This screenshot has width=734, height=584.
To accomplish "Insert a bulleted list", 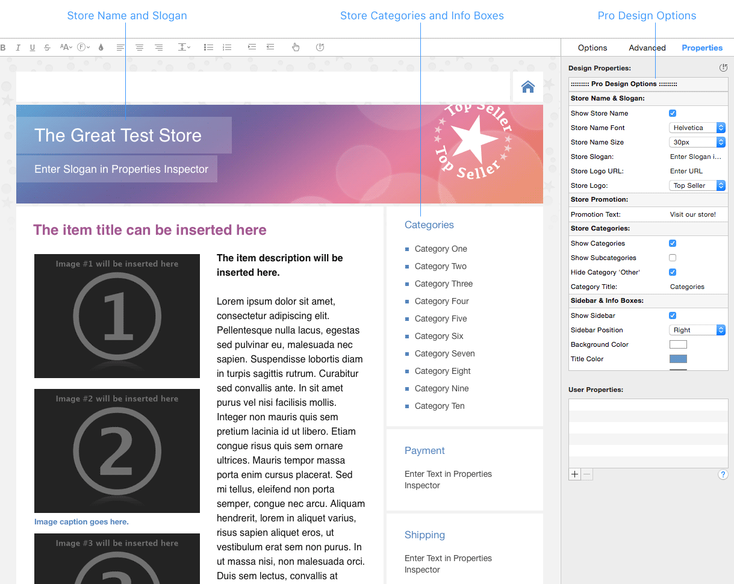I will point(208,48).
